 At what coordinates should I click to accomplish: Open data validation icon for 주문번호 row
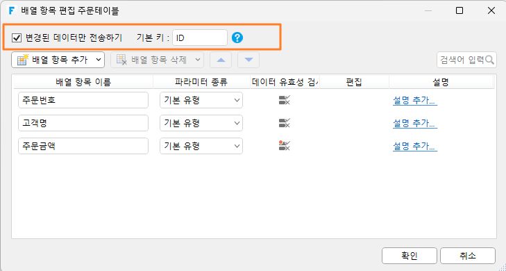[x=285, y=100]
